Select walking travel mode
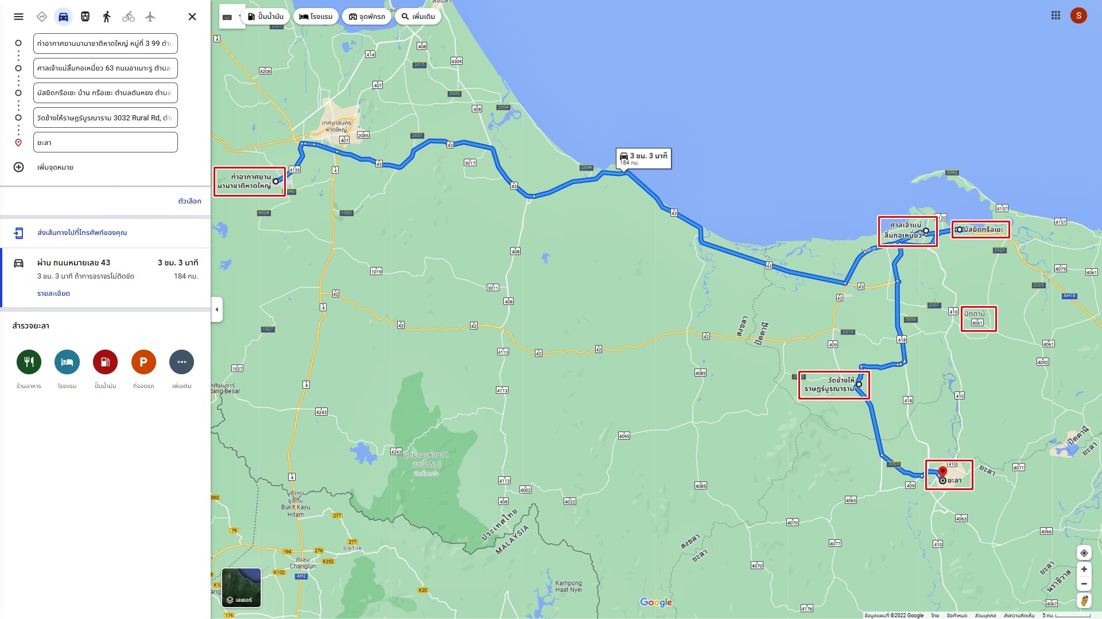The height and width of the screenshot is (619, 1102). point(107,17)
